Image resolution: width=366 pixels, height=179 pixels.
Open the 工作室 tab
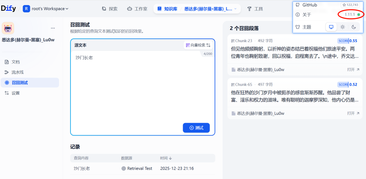[x=137, y=9]
